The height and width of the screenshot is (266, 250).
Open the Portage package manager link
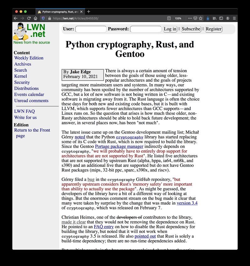tap(119, 146)
